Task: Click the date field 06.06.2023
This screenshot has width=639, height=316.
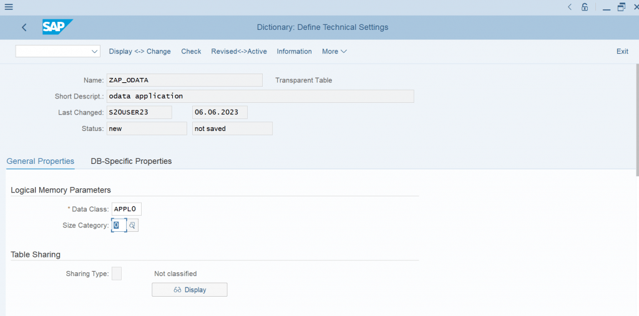Action: coord(220,112)
